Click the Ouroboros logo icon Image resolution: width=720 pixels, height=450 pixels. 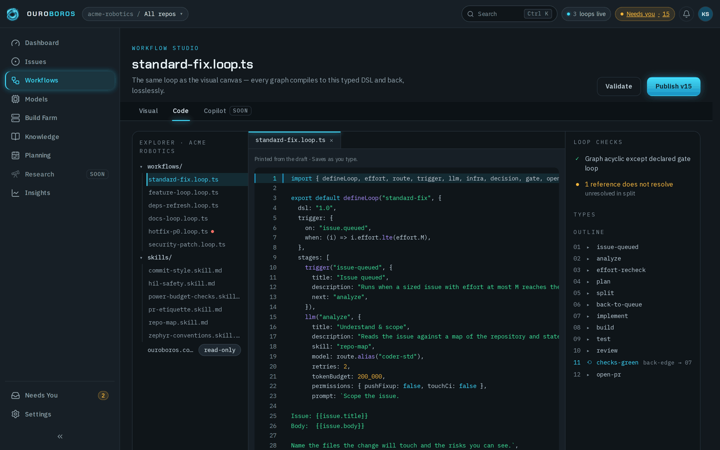[x=12, y=14]
